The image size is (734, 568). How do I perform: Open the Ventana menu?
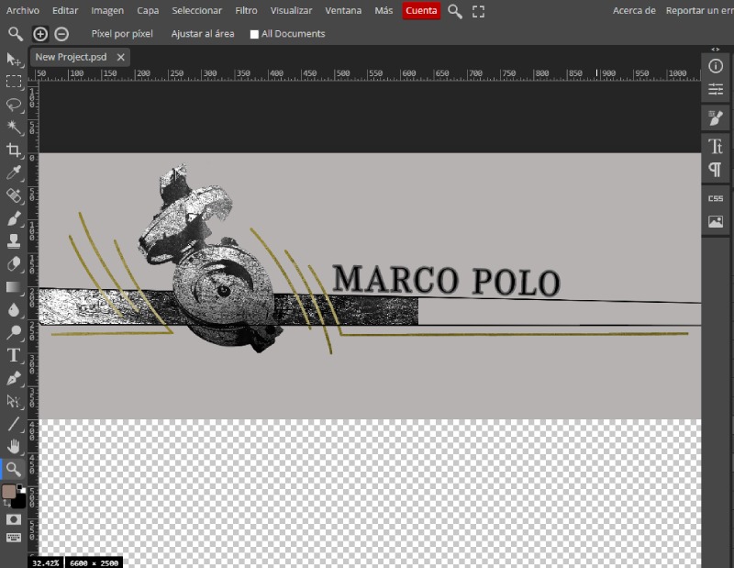point(343,10)
